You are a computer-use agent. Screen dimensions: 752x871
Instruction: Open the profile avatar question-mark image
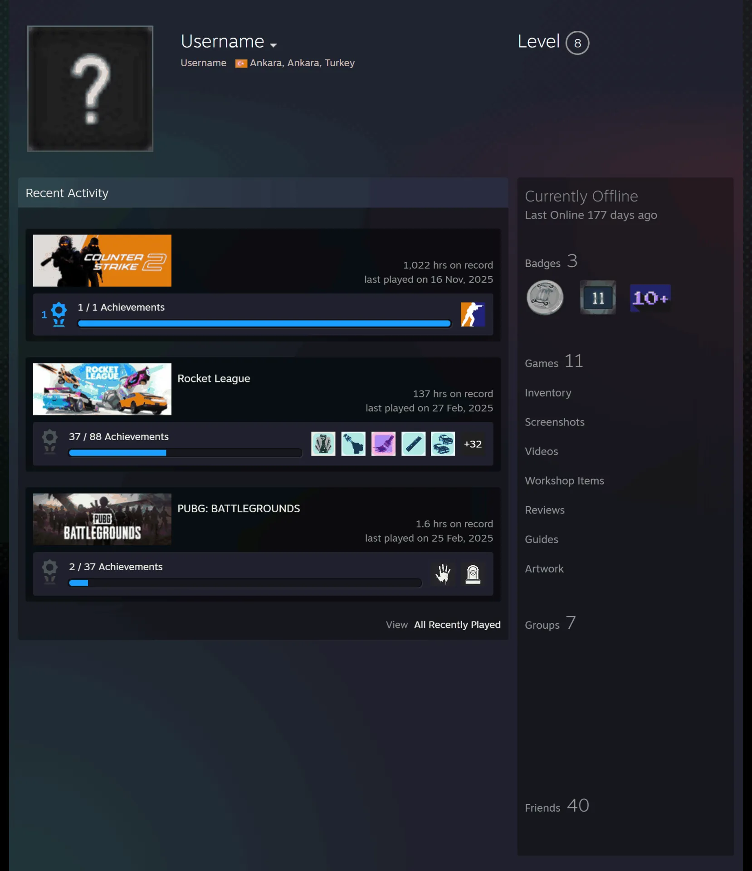(x=90, y=88)
